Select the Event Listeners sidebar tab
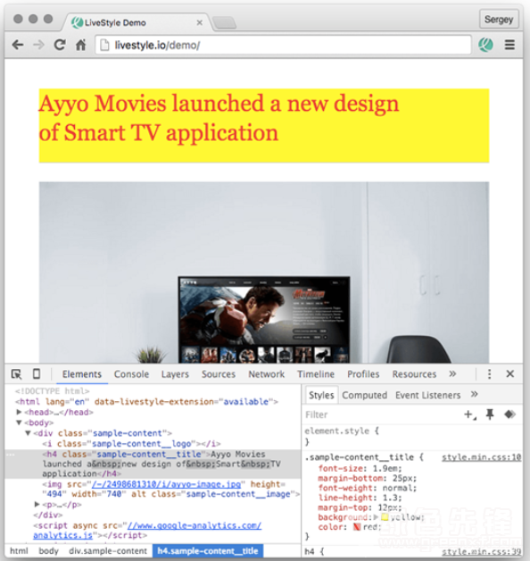Image resolution: width=530 pixels, height=561 pixels. click(x=427, y=396)
